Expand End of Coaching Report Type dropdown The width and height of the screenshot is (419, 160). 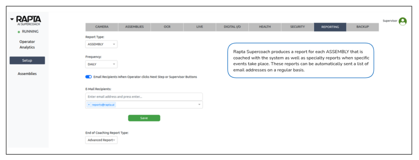tap(101, 140)
